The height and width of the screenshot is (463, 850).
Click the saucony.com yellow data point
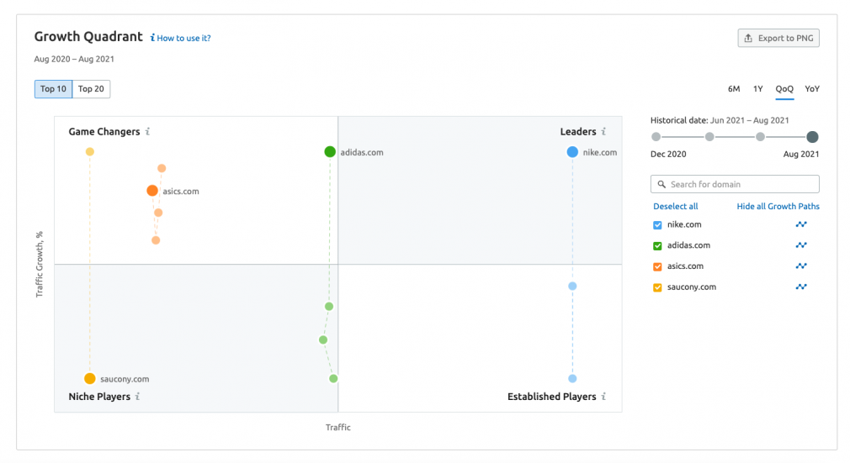pos(90,378)
